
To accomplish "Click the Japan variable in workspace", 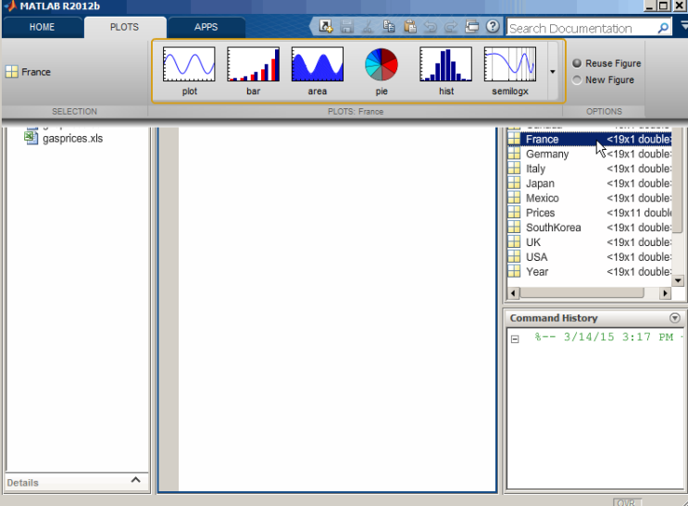I will tap(589, 183).
